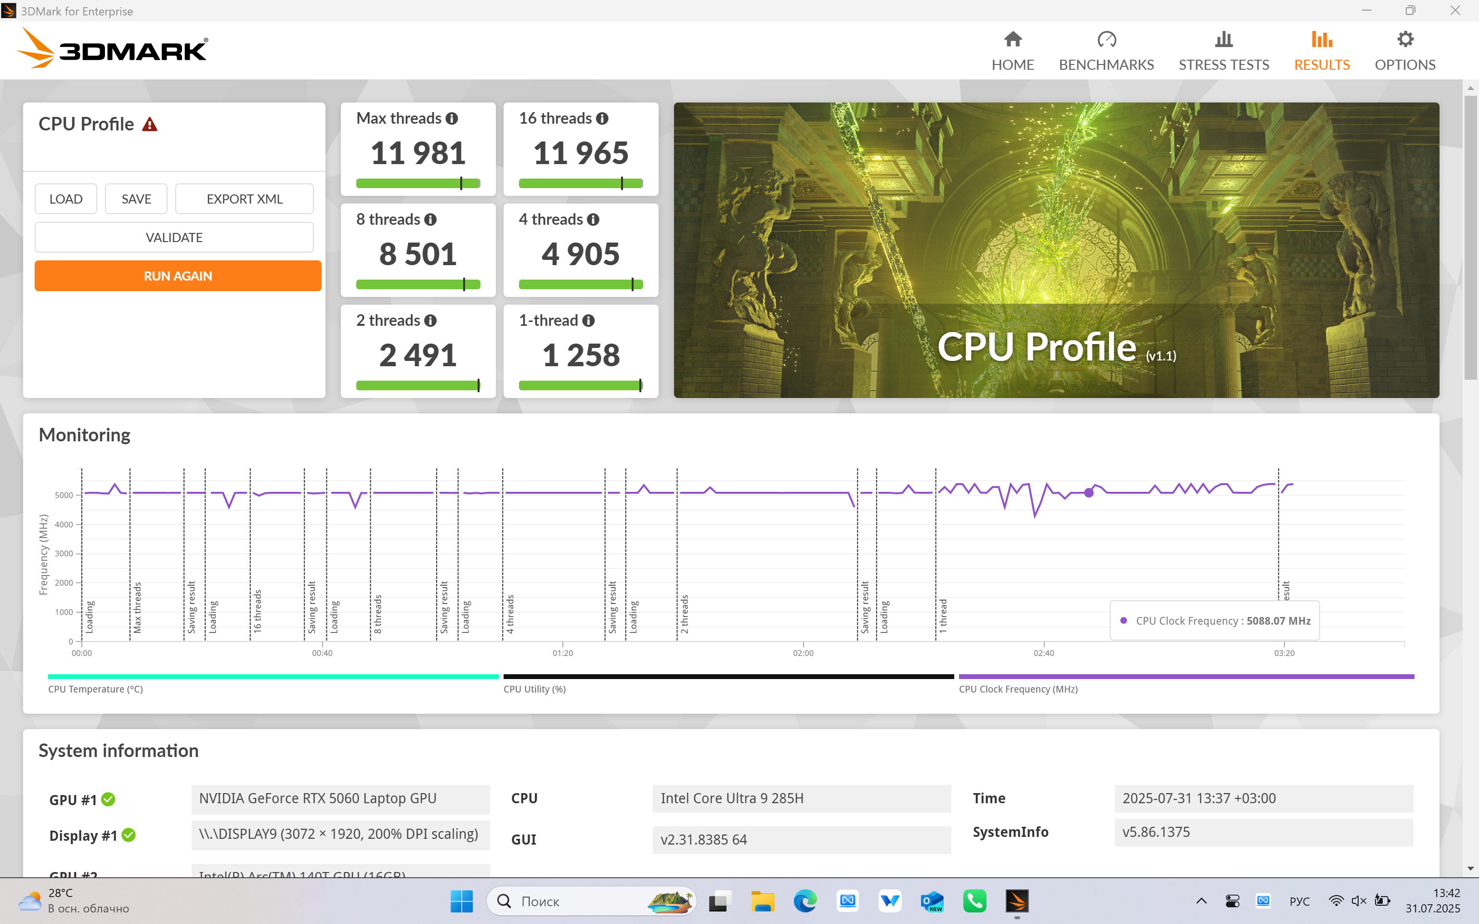1479x924 pixels.
Task: Expand the system tray hidden icons chevron
Action: pos(1201,901)
